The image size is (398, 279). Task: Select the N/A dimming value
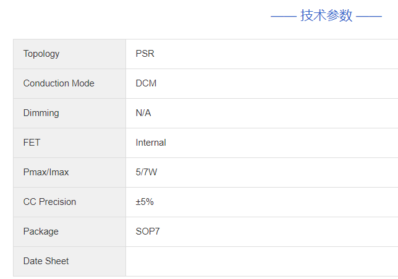click(x=143, y=113)
